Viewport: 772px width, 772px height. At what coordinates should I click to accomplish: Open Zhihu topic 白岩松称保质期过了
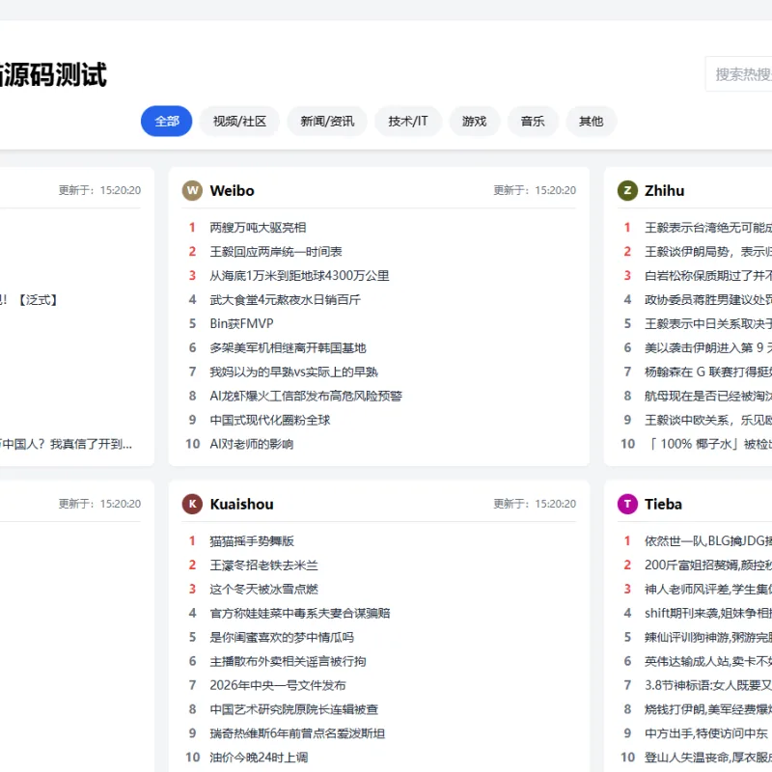point(708,276)
